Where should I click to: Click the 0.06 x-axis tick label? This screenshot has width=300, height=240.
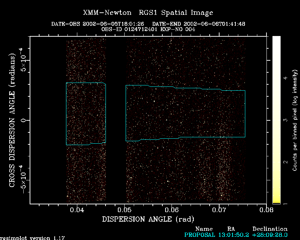[172, 210]
